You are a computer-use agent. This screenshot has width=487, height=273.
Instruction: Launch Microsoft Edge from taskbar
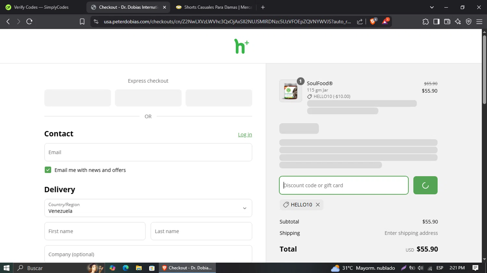(x=126, y=268)
